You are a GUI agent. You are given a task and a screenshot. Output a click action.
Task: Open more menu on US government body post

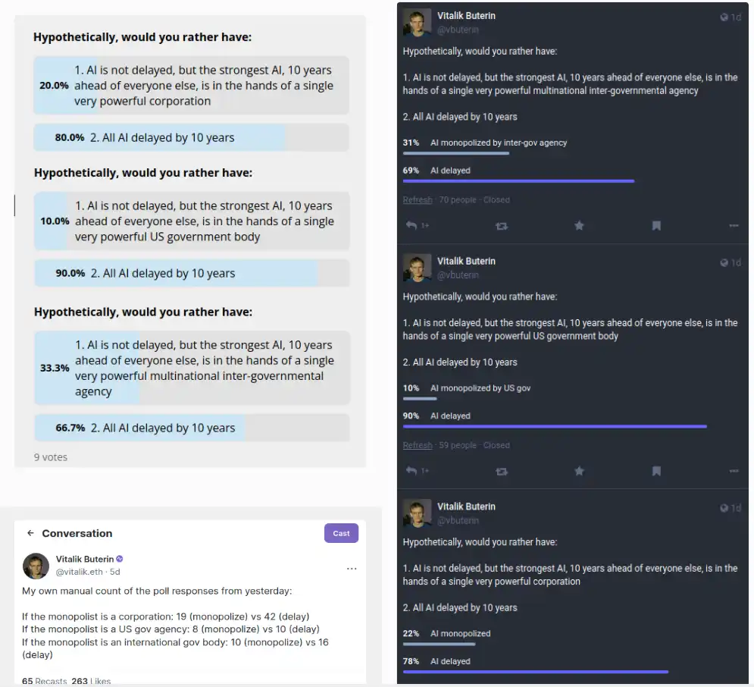tap(734, 471)
